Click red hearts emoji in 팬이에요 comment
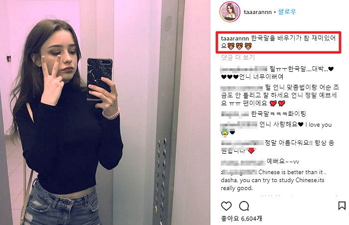This screenshot has height=225, width=349. [x=277, y=103]
